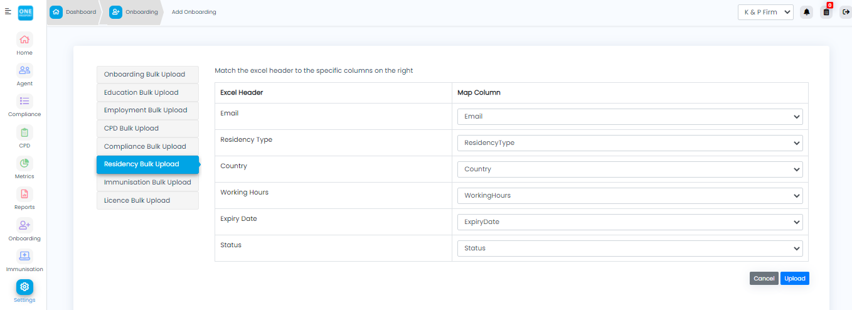This screenshot has width=852, height=310.
Task: Open the Settings gear icon
Action: pos(24,287)
